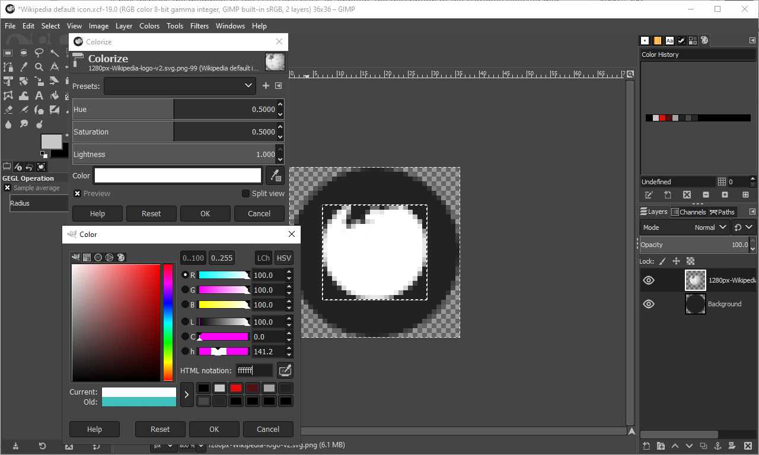Screen dimensions: 759x455
Task: Open the Tools menu
Action: pos(175,26)
